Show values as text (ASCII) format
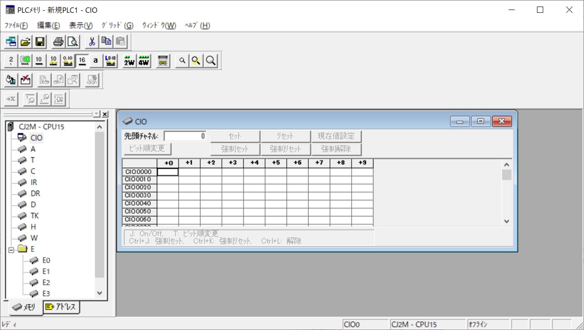 tap(96, 60)
